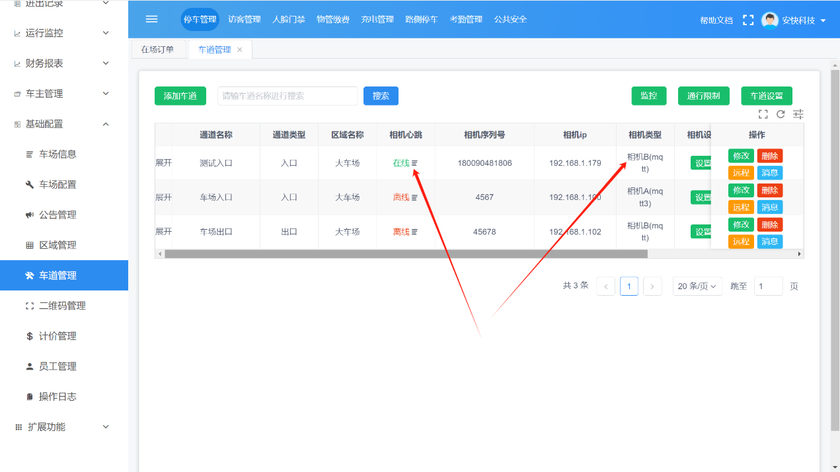Collapse the 基础配置 sidebar menu
840x472 pixels.
(x=63, y=124)
